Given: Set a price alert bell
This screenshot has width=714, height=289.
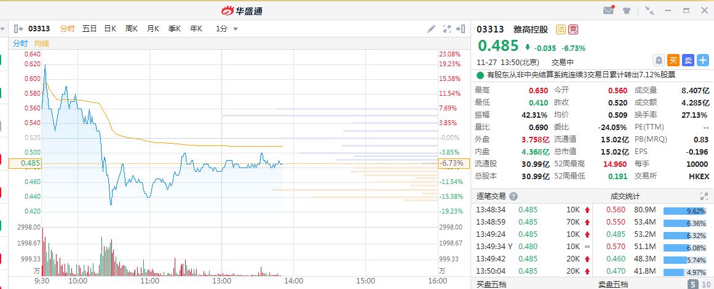Looking at the screenshot, I should tap(659, 60).
